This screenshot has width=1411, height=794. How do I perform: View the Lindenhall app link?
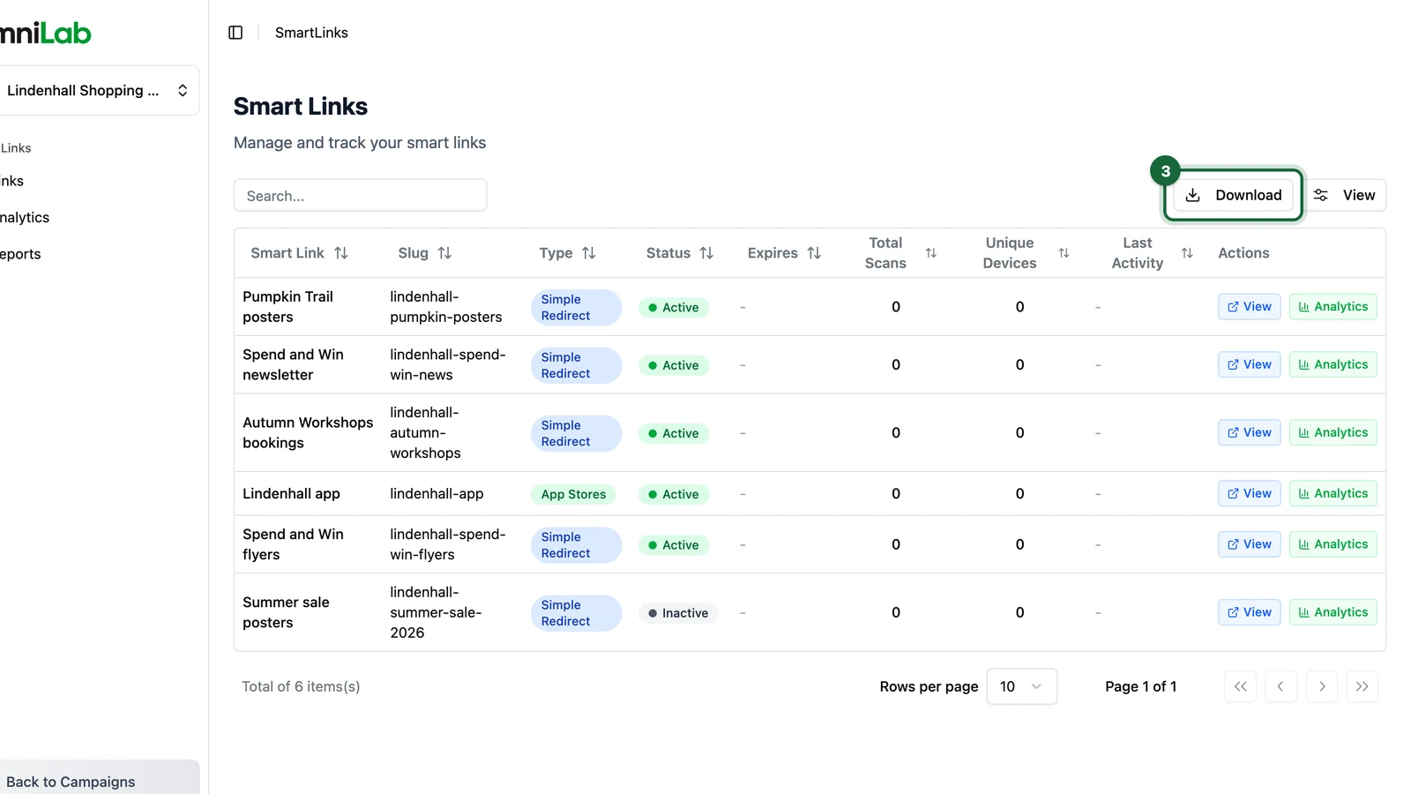tap(1249, 493)
